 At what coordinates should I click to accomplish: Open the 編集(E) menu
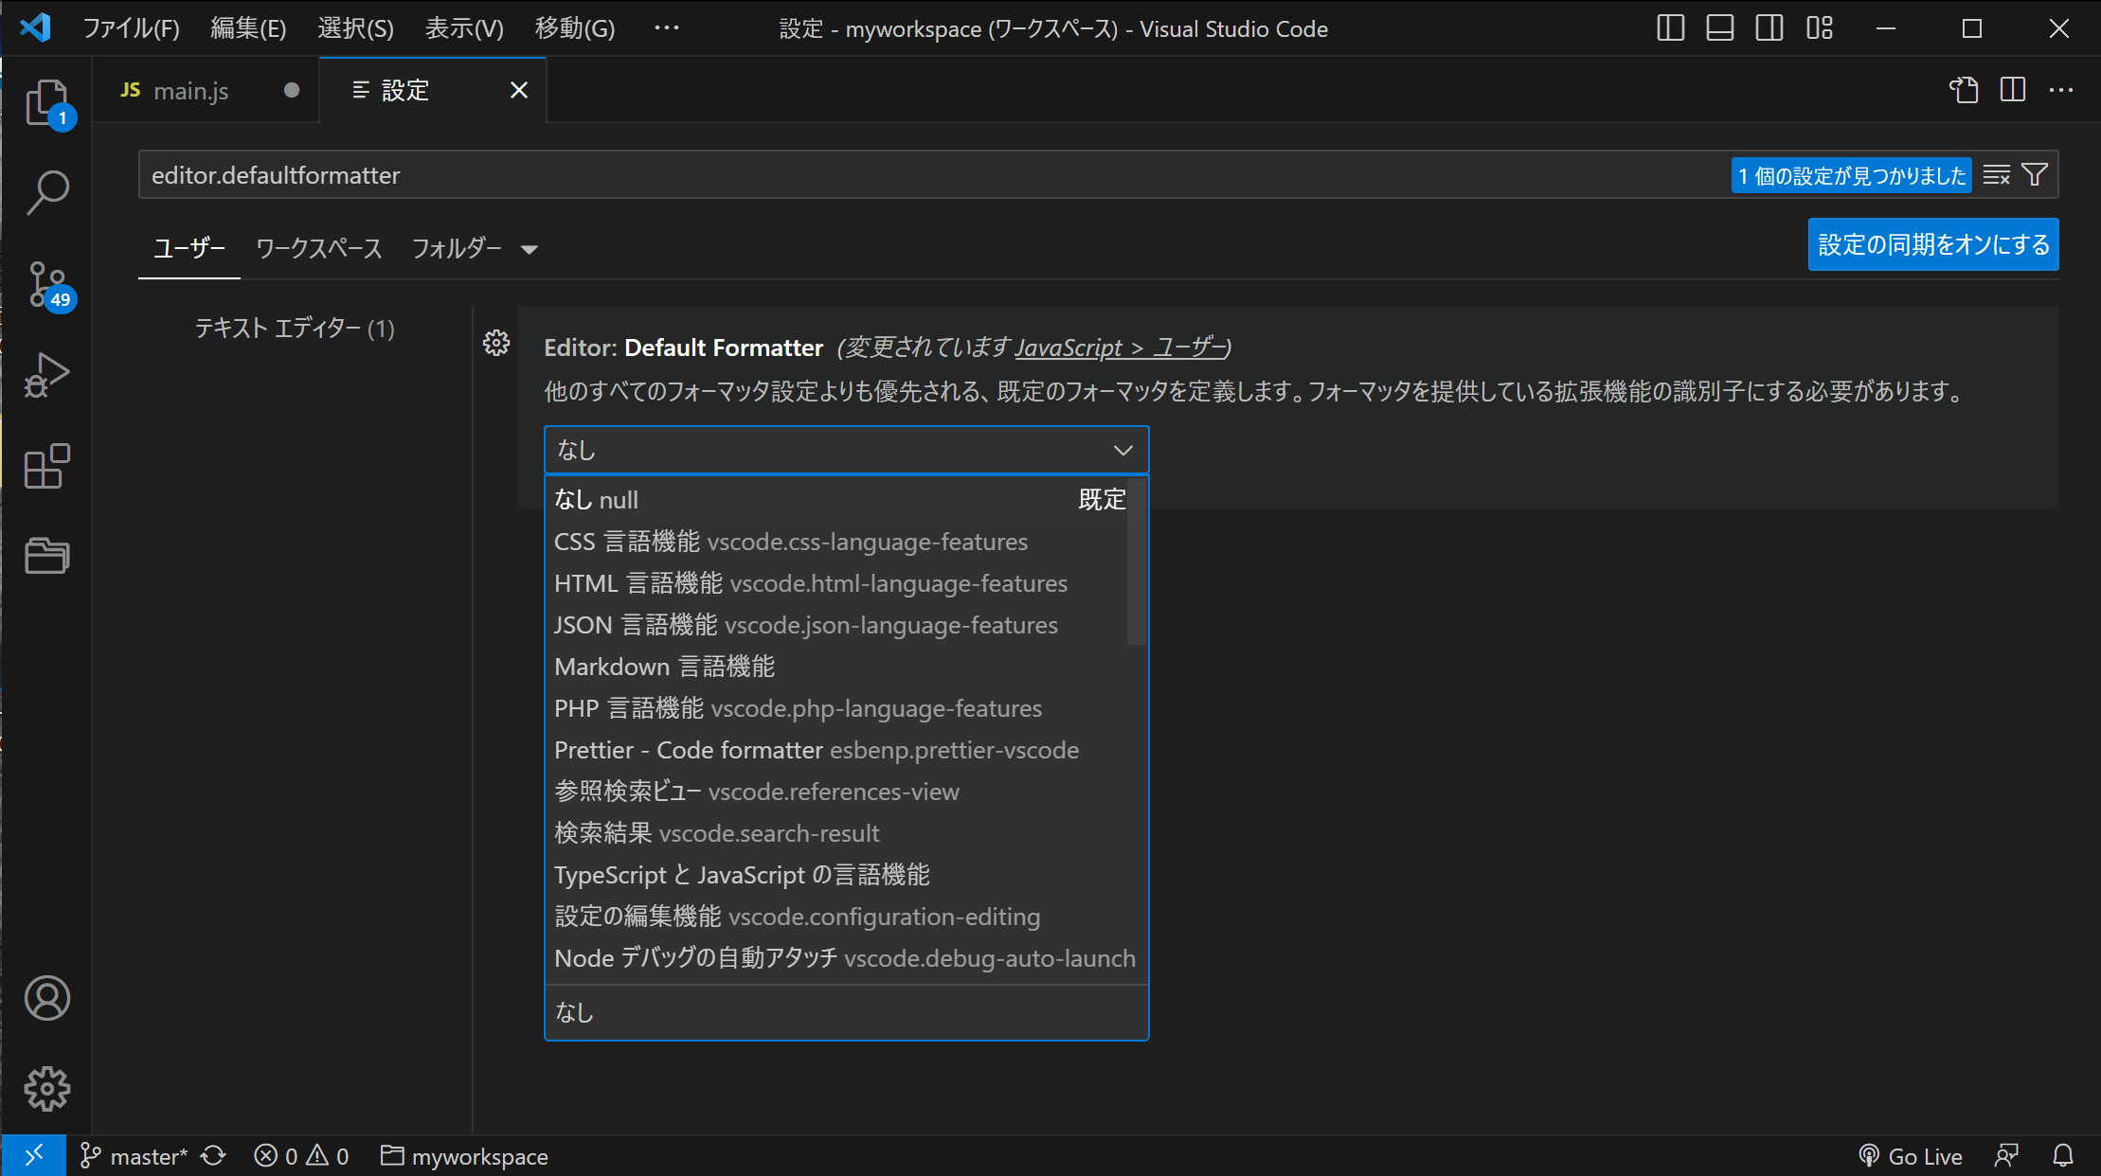click(248, 28)
